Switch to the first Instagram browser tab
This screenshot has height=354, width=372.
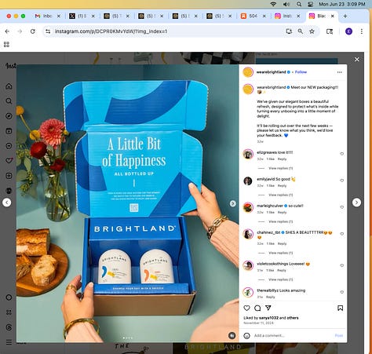(x=287, y=16)
